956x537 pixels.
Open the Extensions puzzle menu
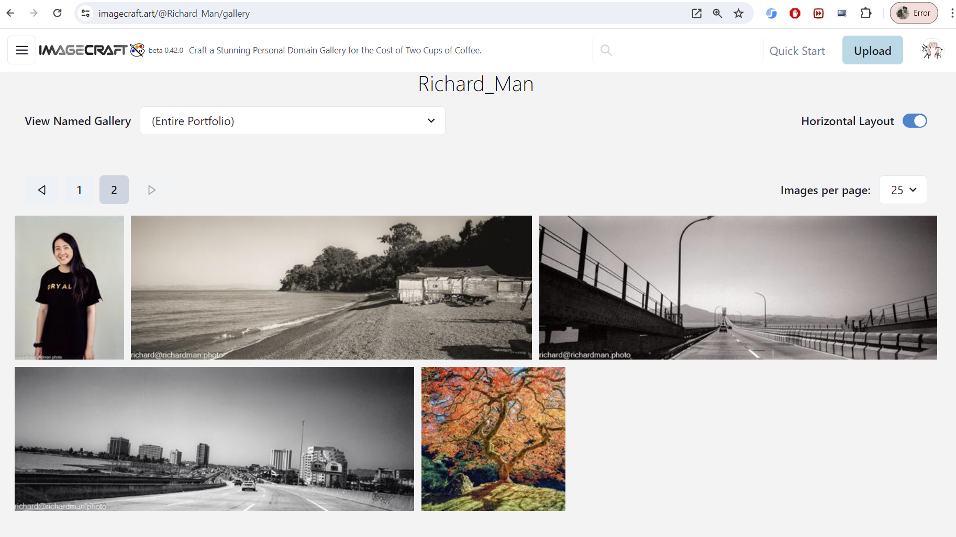point(866,14)
